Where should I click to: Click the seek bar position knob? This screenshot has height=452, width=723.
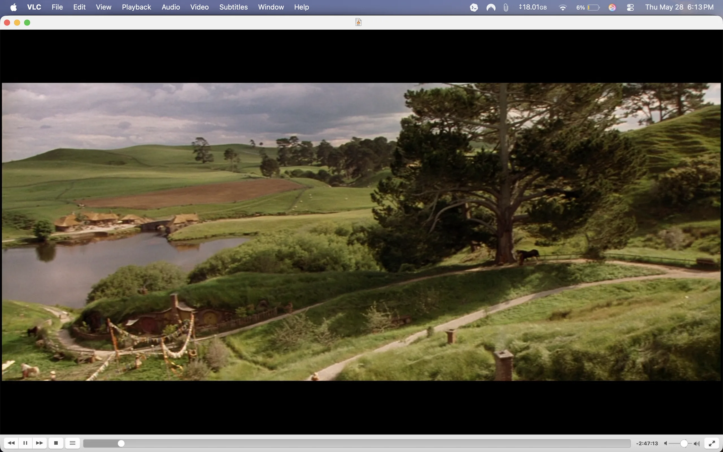[x=121, y=443]
